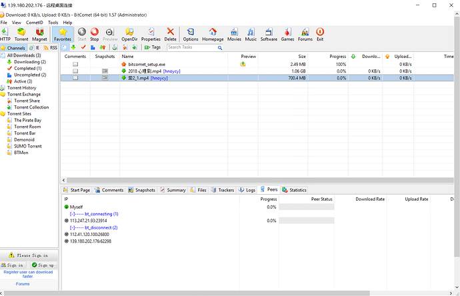
Task: Click the Sign in button
Action: click(15, 265)
